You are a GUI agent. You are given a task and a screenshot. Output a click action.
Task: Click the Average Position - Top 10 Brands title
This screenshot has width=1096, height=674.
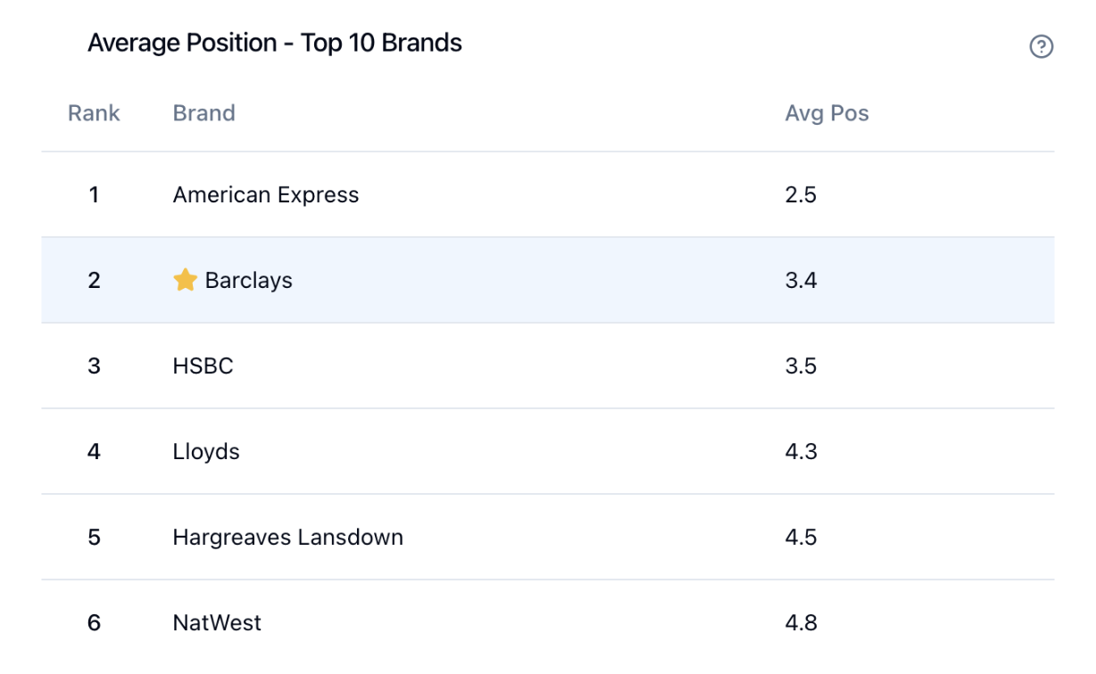pos(275,43)
